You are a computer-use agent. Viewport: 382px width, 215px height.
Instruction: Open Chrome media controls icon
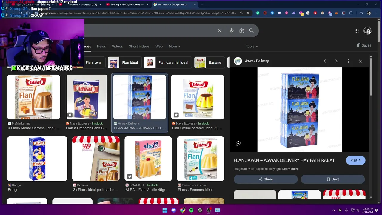(x=361, y=13)
